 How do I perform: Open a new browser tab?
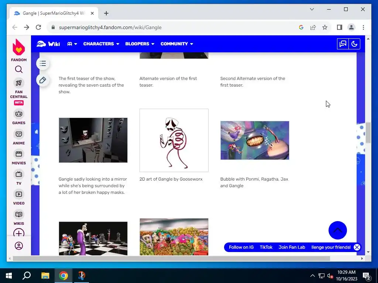pos(106,13)
